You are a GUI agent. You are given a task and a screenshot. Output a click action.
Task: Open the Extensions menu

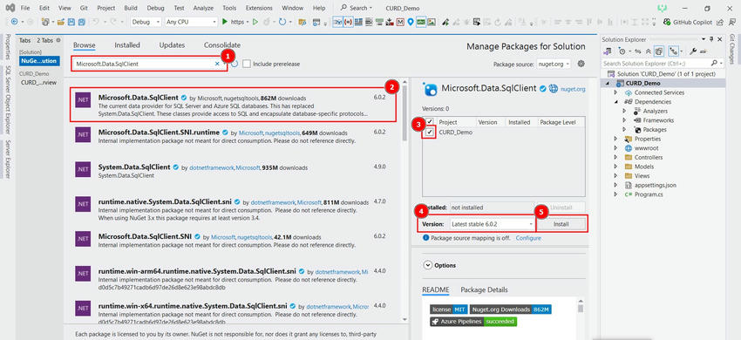pyautogui.click(x=259, y=8)
